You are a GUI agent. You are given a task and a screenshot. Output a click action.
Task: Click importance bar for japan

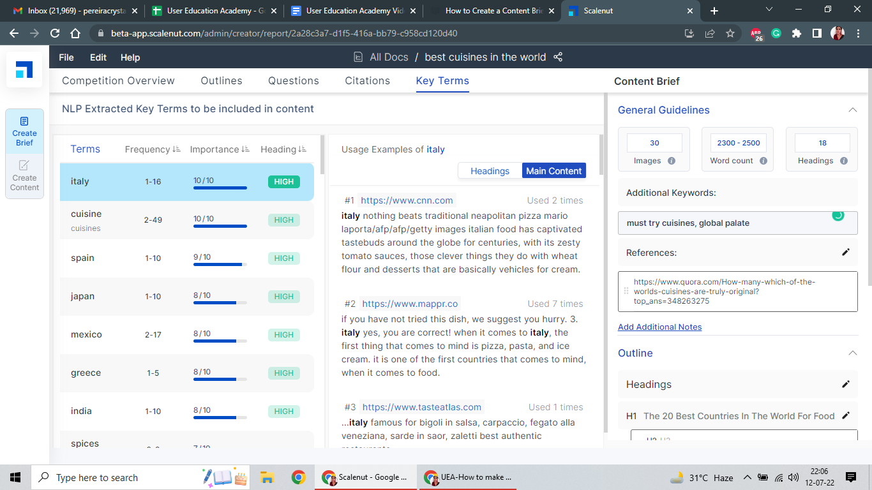click(x=220, y=302)
